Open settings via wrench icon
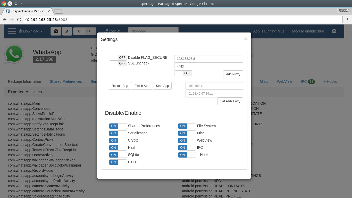 pos(67,31)
